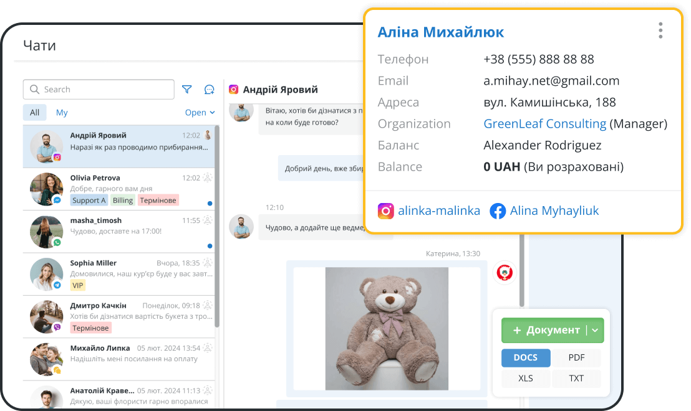This screenshot has width=691, height=411.
Task: Switch to All chats tab
Action: click(x=34, y=112)
